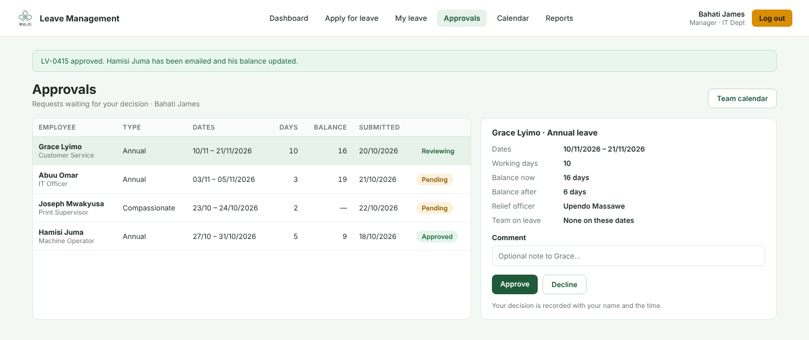This screenshot has width=809, height=340.
Task: Click the Type column header
Action: pos(131,127)
